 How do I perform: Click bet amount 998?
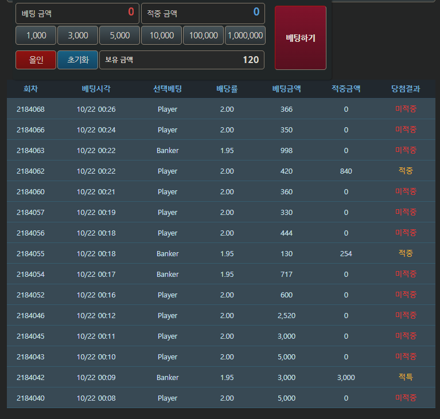coord(286,151)
